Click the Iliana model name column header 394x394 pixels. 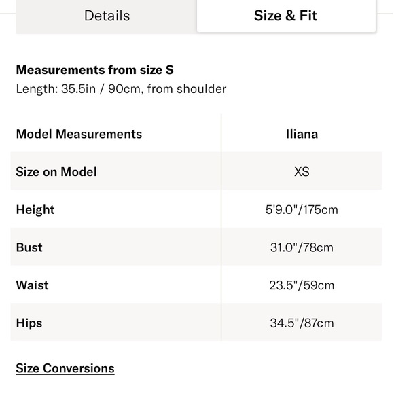click(x=302, y=134)
